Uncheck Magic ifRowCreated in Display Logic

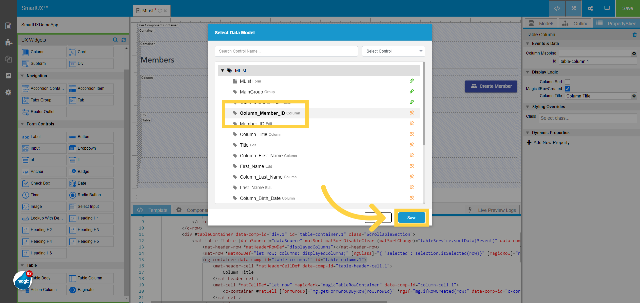tap(567, 89)
